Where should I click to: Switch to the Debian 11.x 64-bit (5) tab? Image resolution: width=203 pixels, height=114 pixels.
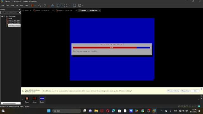pos(43,10)
